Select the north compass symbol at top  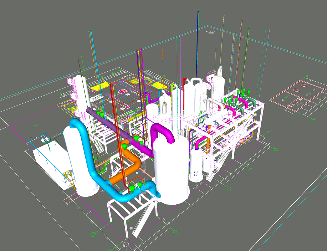point(211,32)
